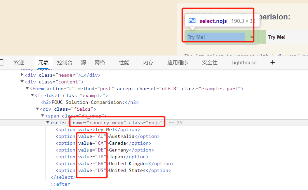Image resolution: width=308 pixels, height=190 pixels.
Task: Click the "country-wrap" name attribute value
Action: [106, 123]
